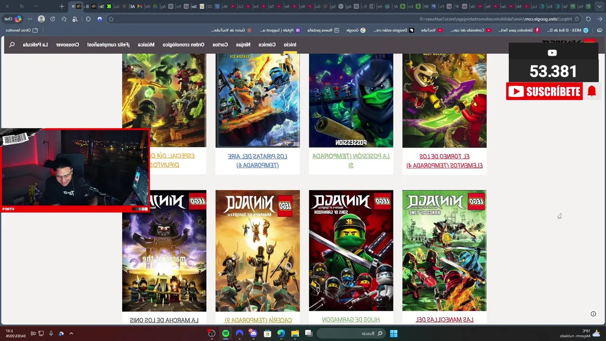Image resolution: width=606 pixels, height=341 pixels.
Task: Open Cacería (Temporada 9) link
Action: (258, 320)
